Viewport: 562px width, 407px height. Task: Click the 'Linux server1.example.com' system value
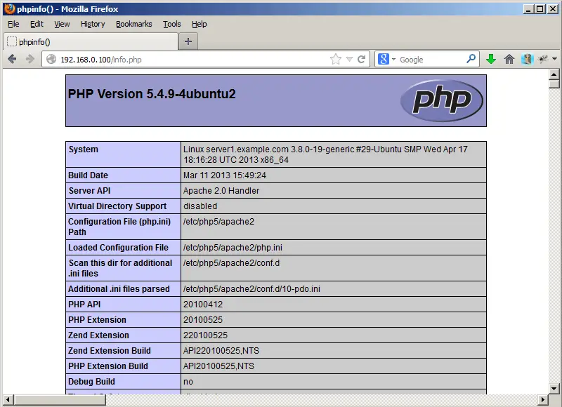click(325, 154)
